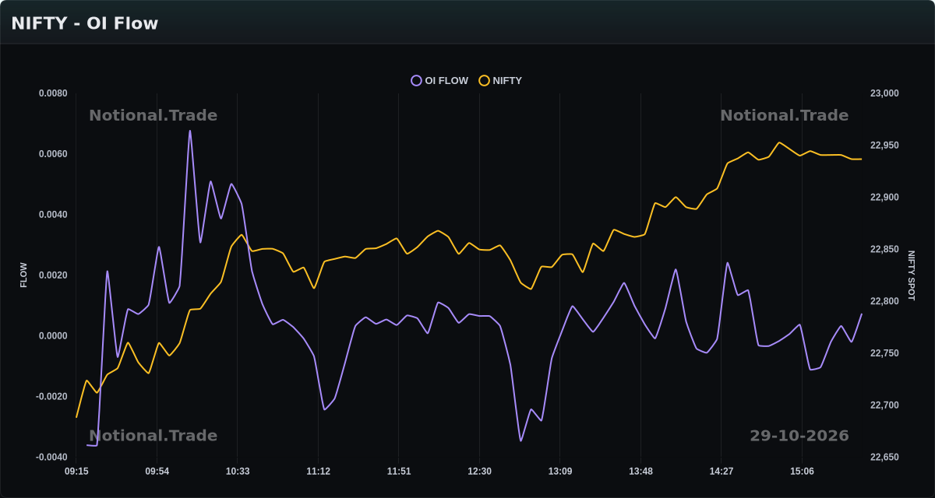Click the NIFTY SPOT right axis title

coord(912,275)
